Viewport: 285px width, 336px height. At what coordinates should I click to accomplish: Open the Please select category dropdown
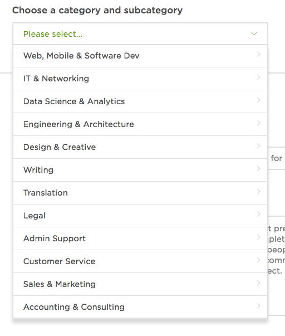click(140, 34)
